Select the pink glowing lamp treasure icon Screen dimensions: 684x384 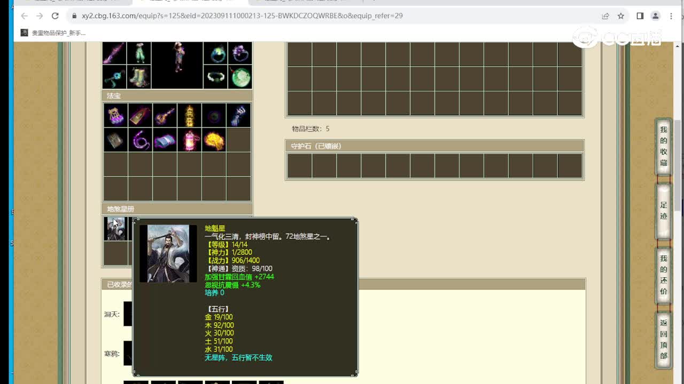point(189,140)
